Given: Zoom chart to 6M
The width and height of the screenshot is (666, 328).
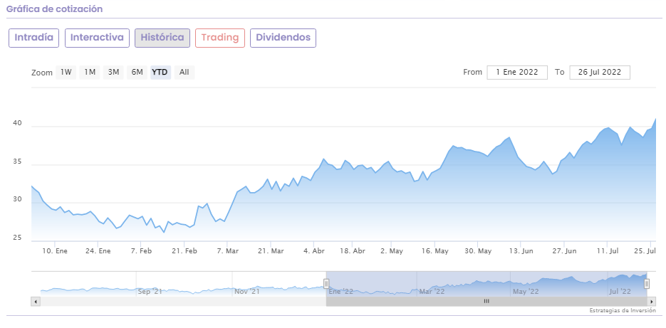Looking at the screenshot, I should (x=137, y=72).
